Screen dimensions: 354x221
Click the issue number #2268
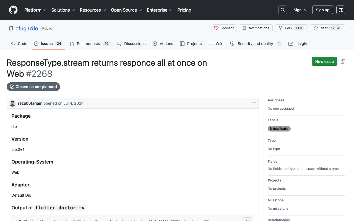tap(39, 74)
